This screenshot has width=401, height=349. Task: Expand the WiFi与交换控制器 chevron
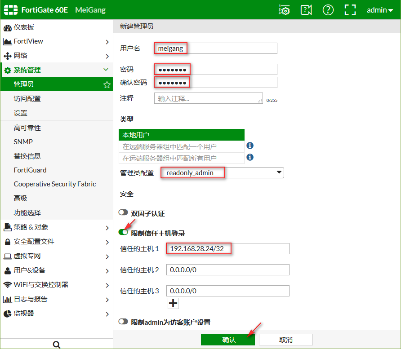point(107,285)
